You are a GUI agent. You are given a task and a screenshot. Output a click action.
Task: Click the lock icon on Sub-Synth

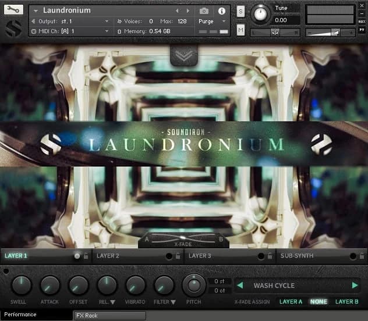pos(362,256)
